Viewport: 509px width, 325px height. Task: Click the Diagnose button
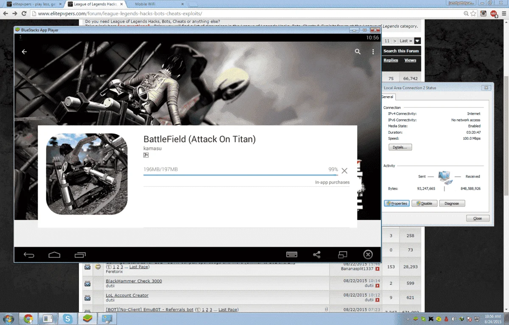(452, 204)
